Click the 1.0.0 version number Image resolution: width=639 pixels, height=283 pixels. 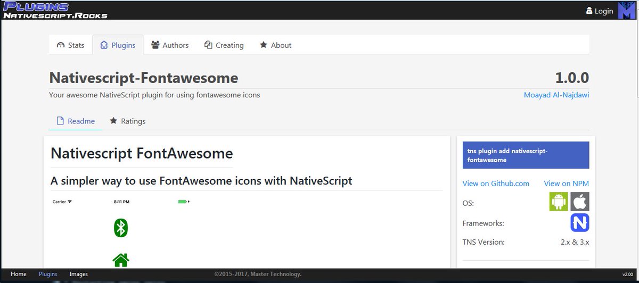point(572,78)
